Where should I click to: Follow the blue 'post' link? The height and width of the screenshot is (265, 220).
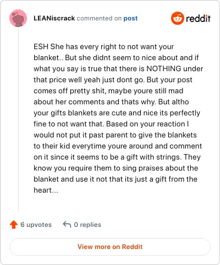pos(130,18)
